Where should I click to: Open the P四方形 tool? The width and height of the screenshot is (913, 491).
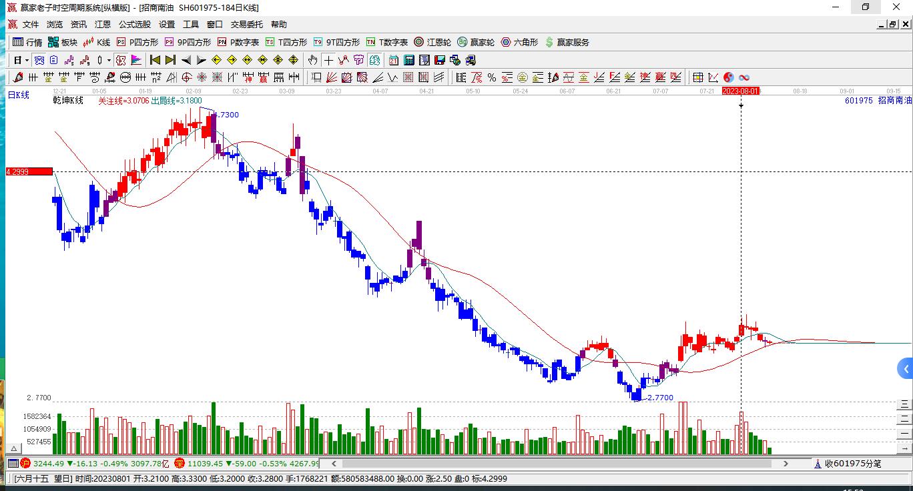pos(138,42)
